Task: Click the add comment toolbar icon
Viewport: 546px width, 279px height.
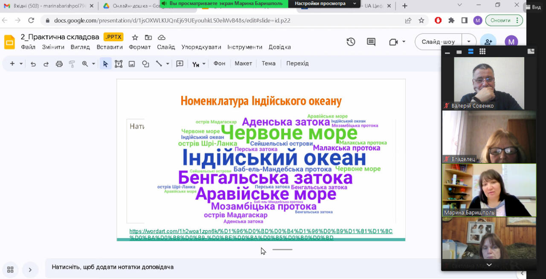Action: (x=180, y=63)
